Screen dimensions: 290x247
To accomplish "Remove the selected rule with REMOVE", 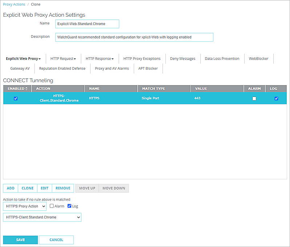I will click(x=63, y=188).
